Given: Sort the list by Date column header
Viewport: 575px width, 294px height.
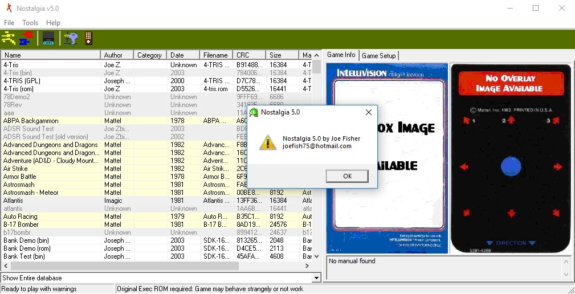Looking at the screenshot, I should [183, 55].
